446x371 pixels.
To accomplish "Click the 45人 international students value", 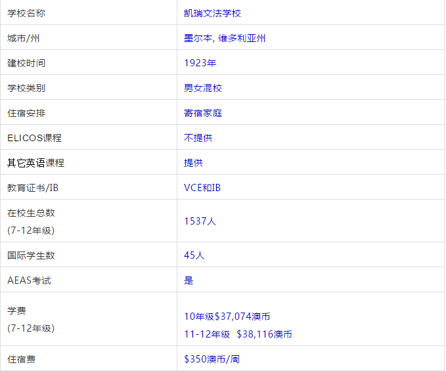I will (x=194, y=255).
